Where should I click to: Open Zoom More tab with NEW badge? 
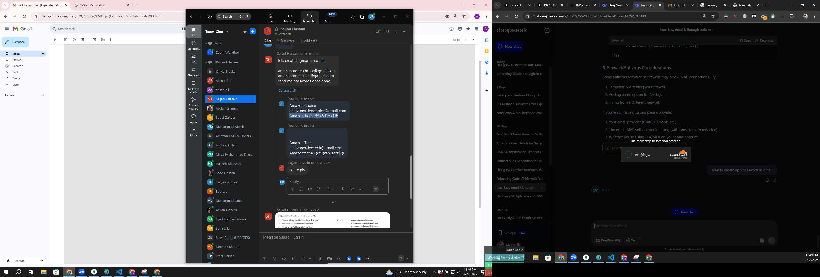click(x=329, y=18)
